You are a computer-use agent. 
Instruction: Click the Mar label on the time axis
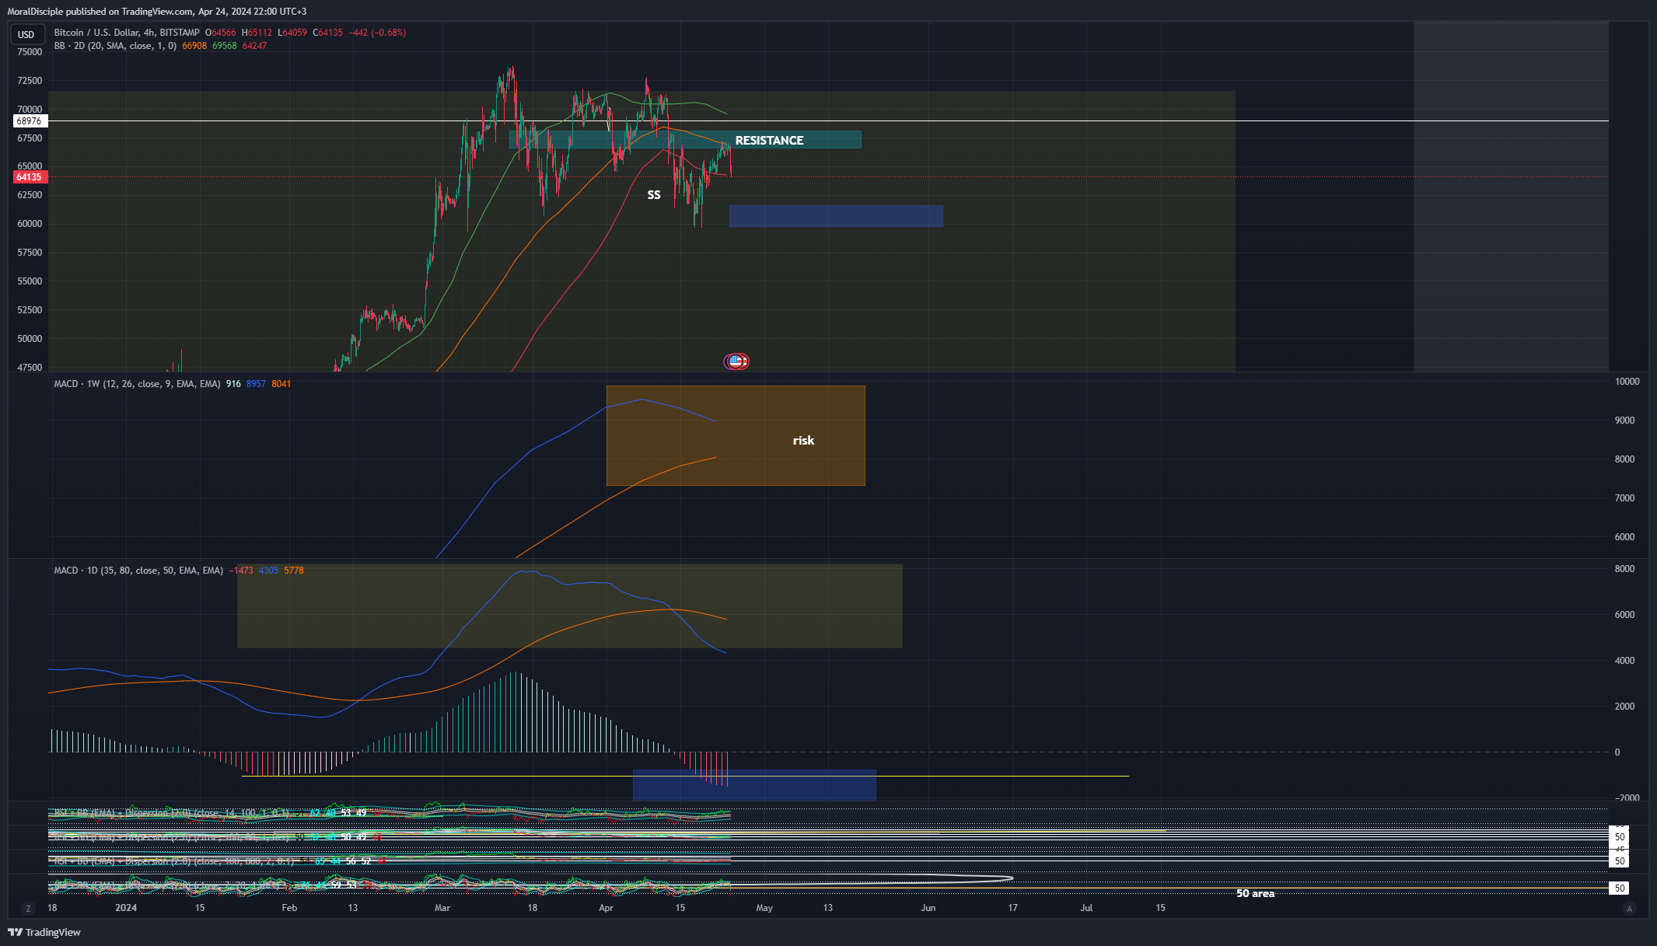point(442,908)
